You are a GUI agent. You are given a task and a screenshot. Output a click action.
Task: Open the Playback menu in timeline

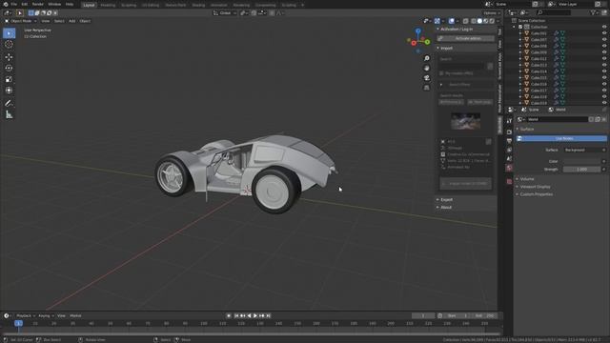[26, 315]
